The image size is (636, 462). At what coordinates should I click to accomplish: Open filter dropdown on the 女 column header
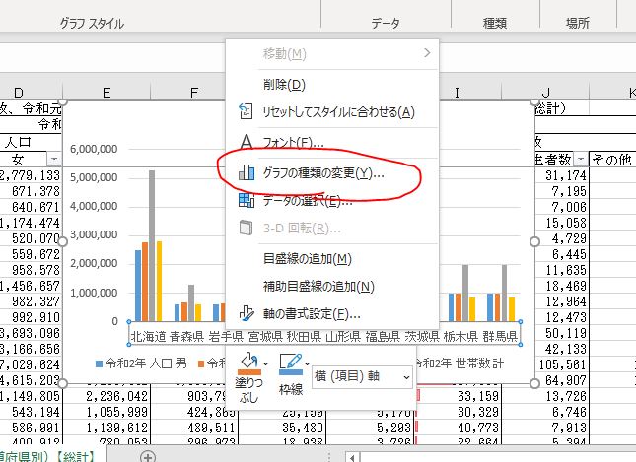(54, 159)
